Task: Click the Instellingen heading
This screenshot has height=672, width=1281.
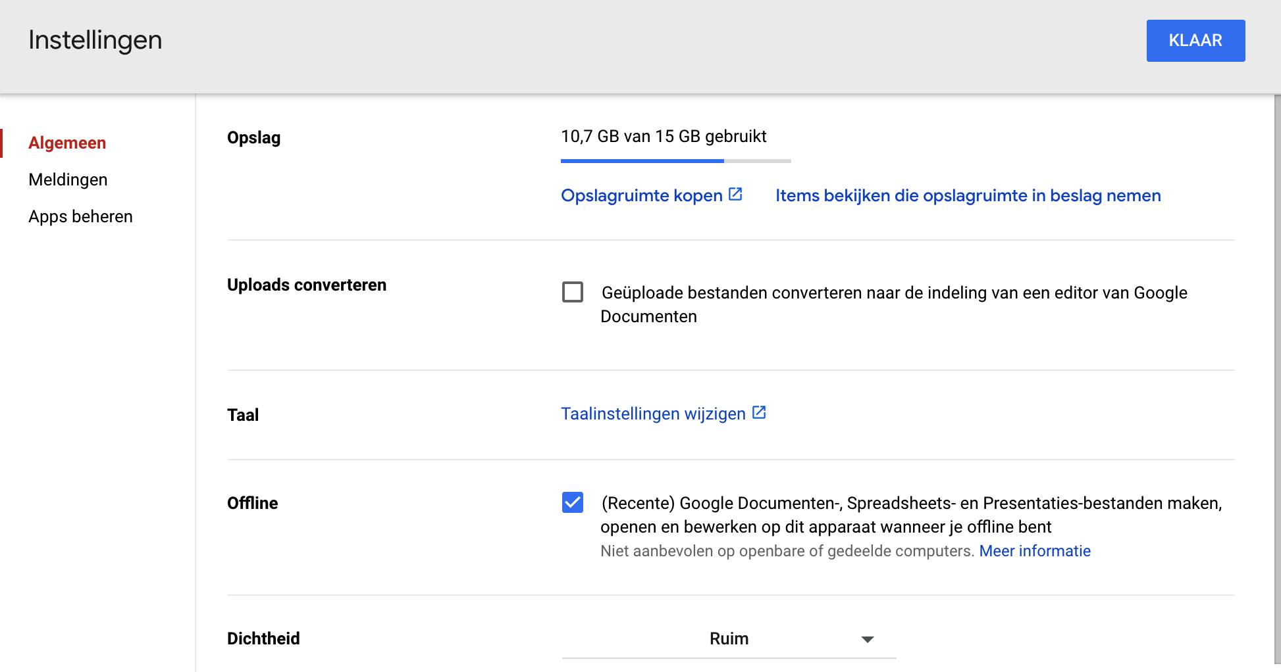Action: click(95, 41)
